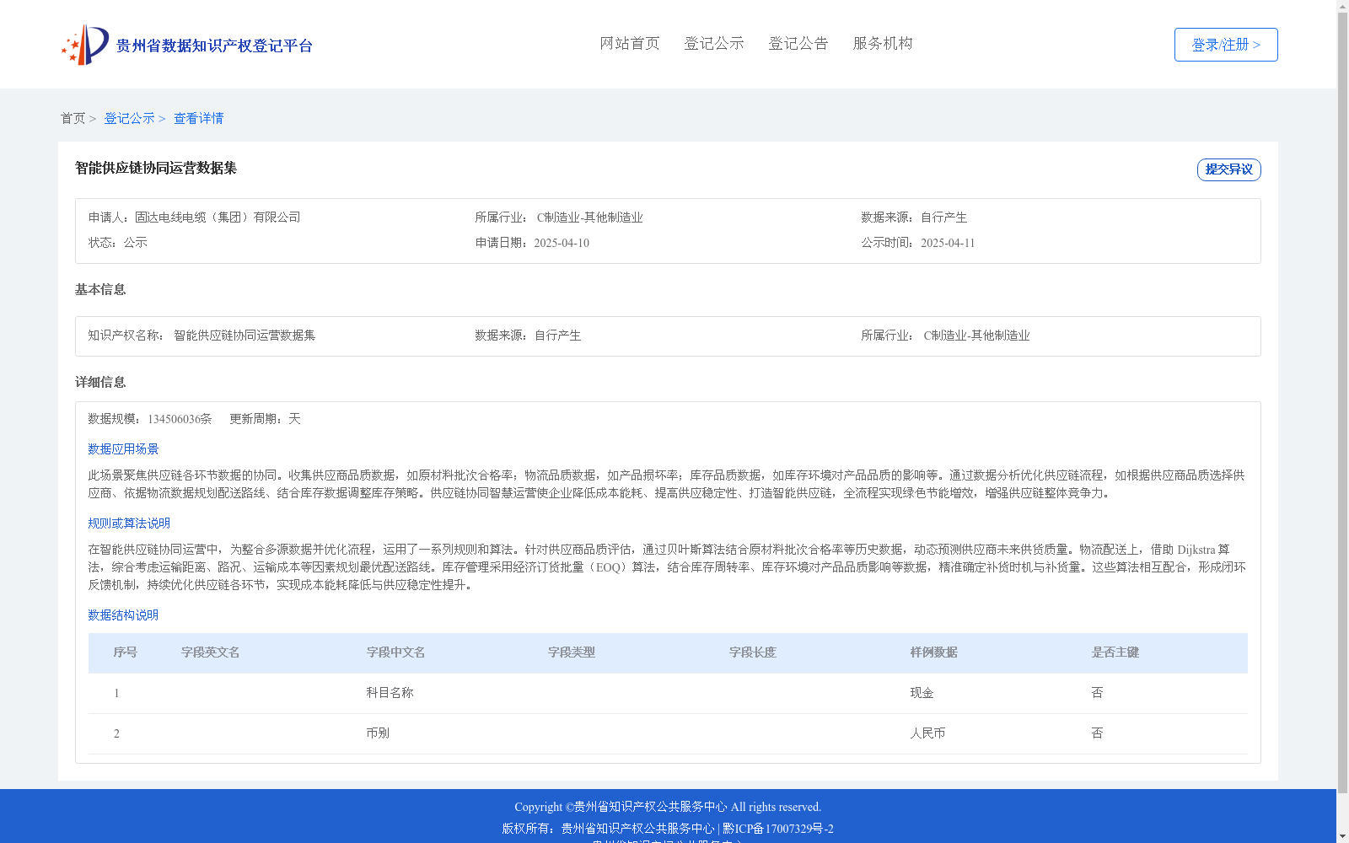Click the page heading 智能供应链协同运营数据集
The height and width of the screenshot is (843, 1349).
pos(156,168)
